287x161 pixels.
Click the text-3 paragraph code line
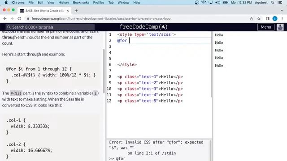coord(150,89)
